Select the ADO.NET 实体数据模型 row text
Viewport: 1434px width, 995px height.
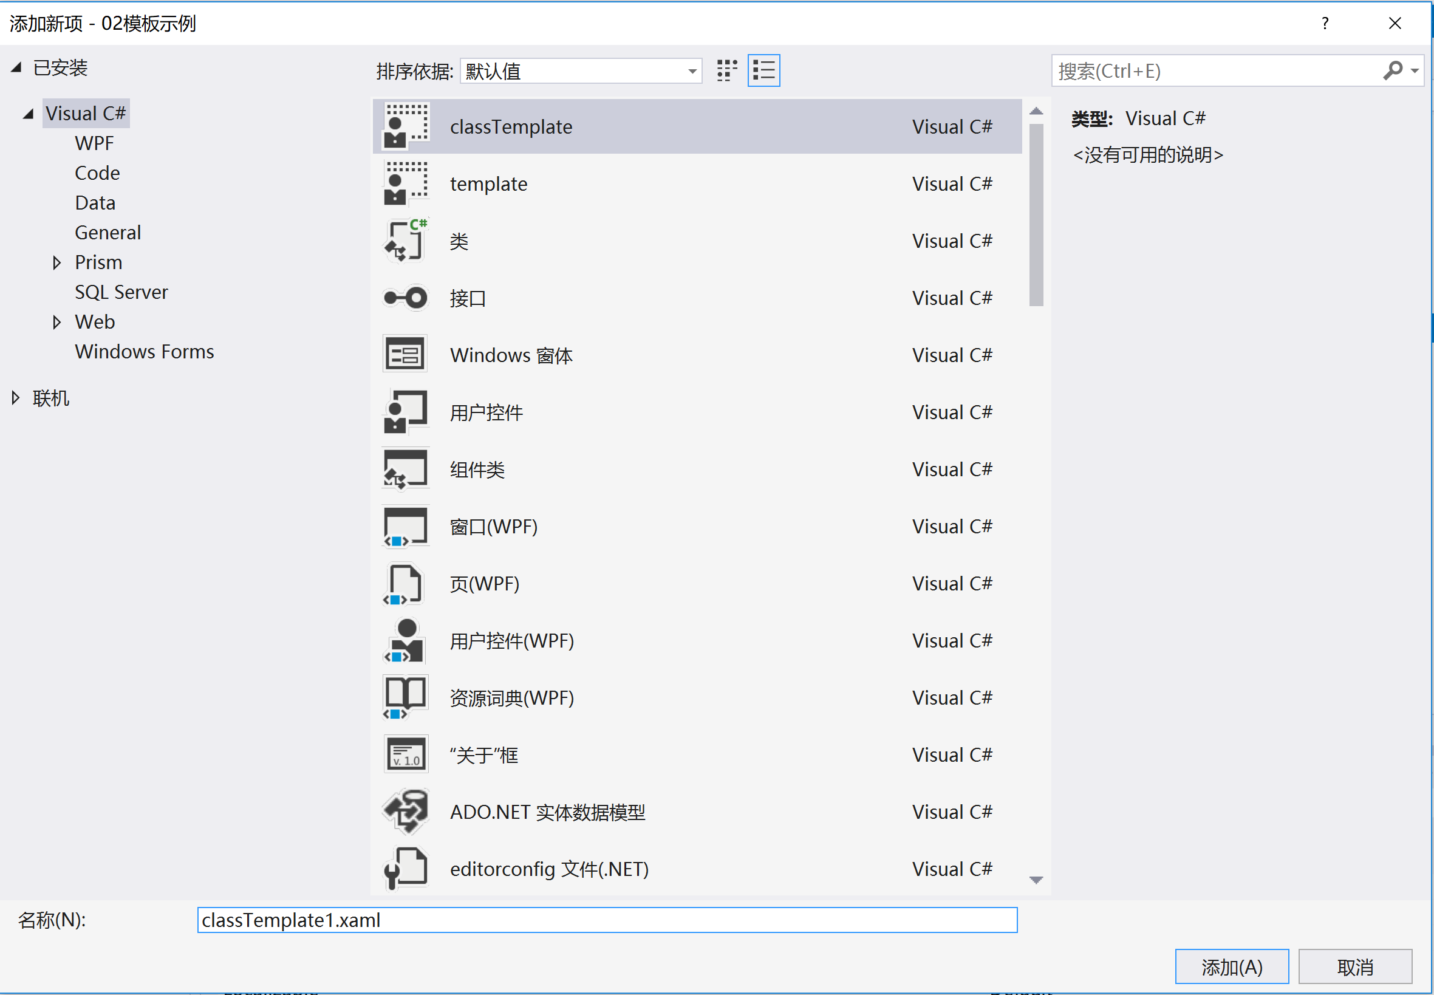click(548, 812)
